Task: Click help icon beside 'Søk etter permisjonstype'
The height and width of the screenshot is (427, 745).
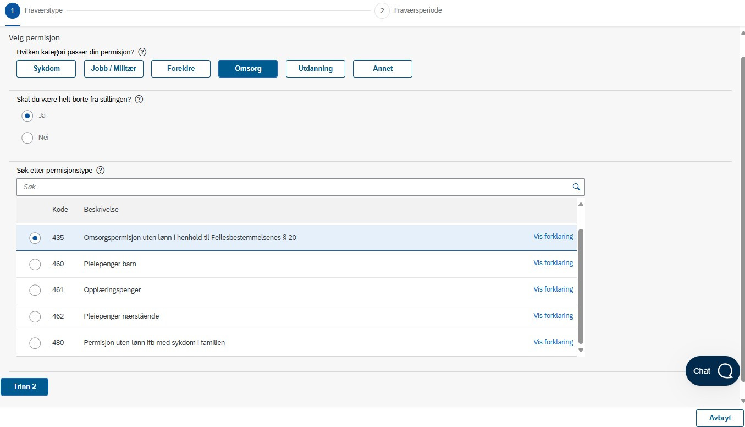Action: tap(101, 170)
